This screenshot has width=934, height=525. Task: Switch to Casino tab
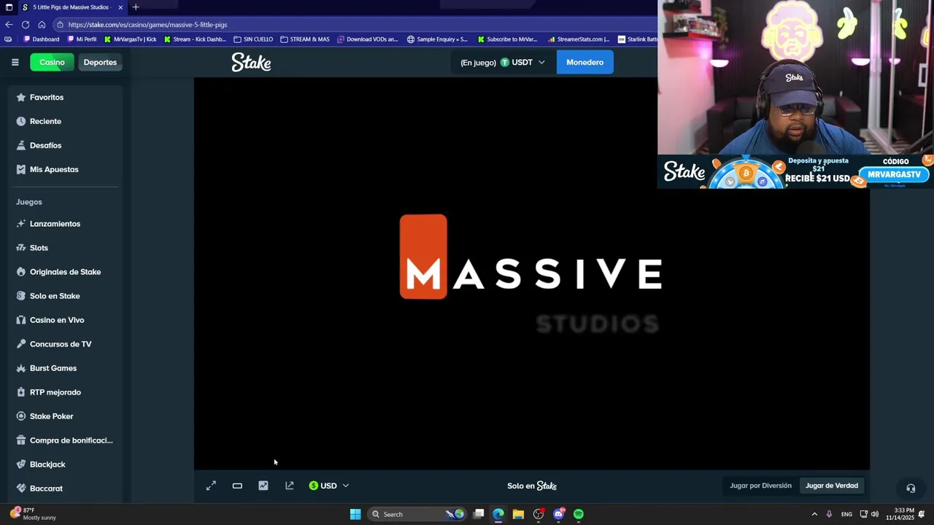[x=52, y=62]
